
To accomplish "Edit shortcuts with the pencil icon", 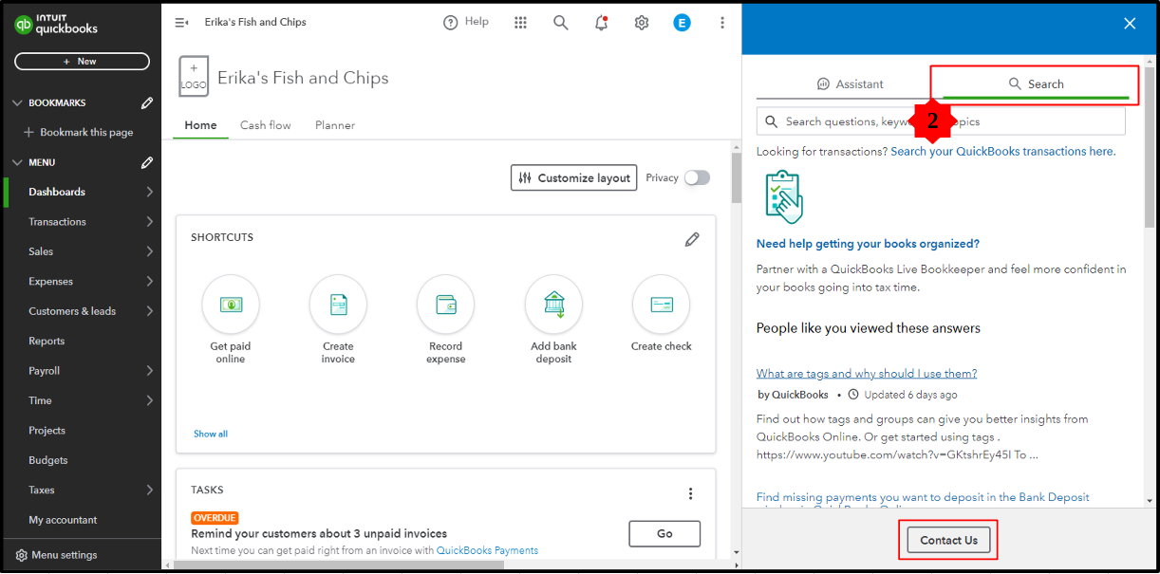I will click(692, 239).
